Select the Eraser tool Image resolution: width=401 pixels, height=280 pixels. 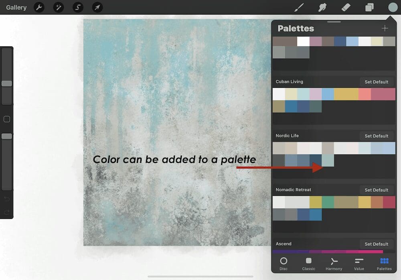pyautogui.click(x=346, y=7)
